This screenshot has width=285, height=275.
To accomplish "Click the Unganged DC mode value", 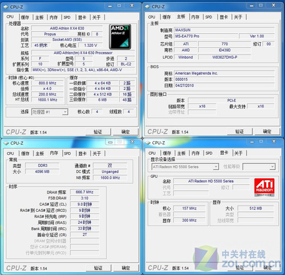I will coord(110,171).
